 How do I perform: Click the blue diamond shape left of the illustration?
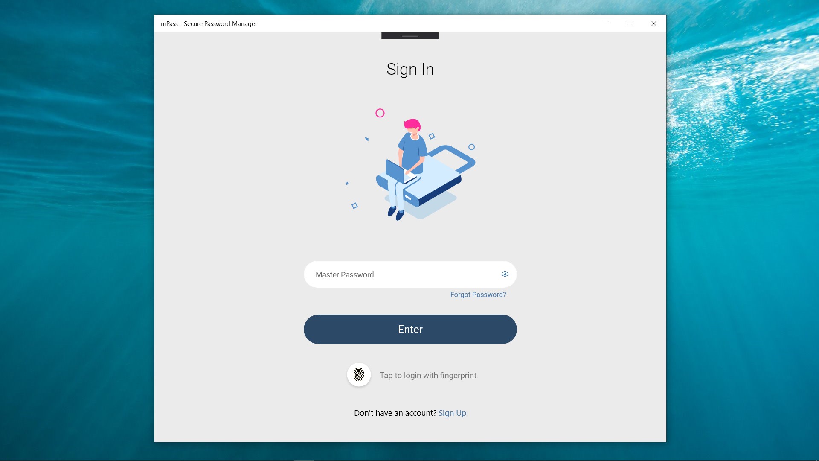point(354,206)
